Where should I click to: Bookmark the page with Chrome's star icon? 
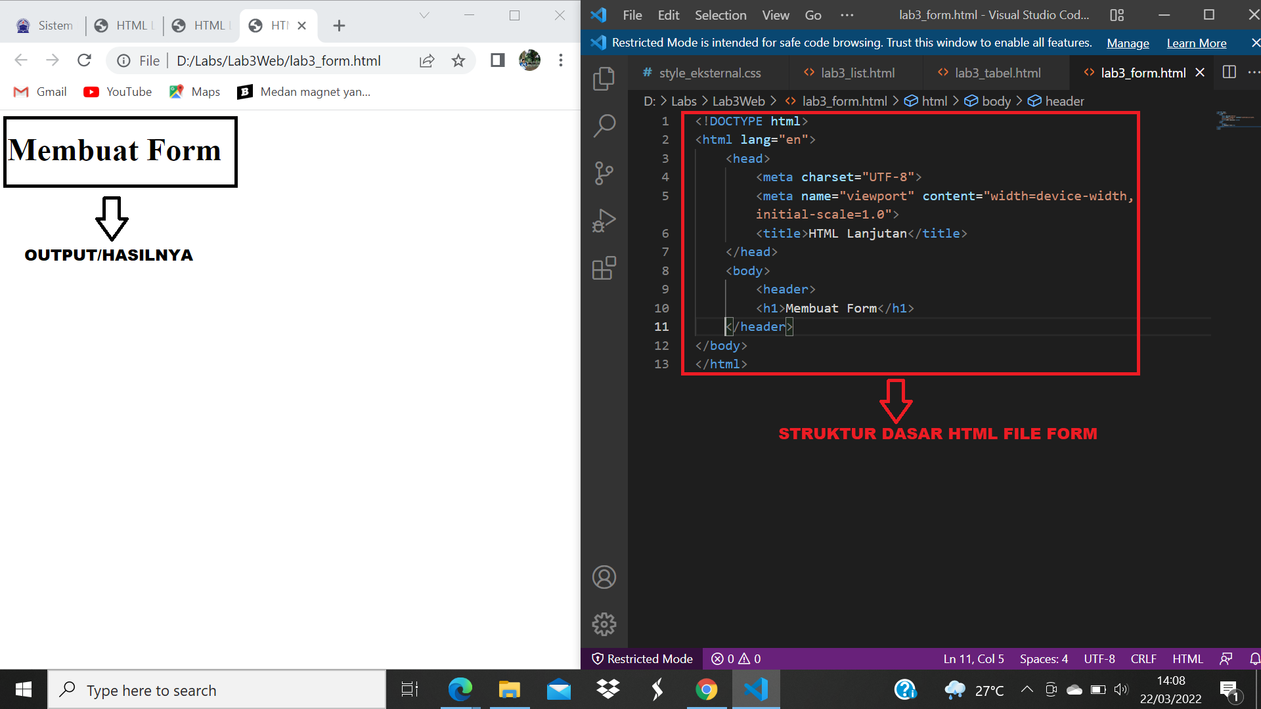[x=458, y=60]
